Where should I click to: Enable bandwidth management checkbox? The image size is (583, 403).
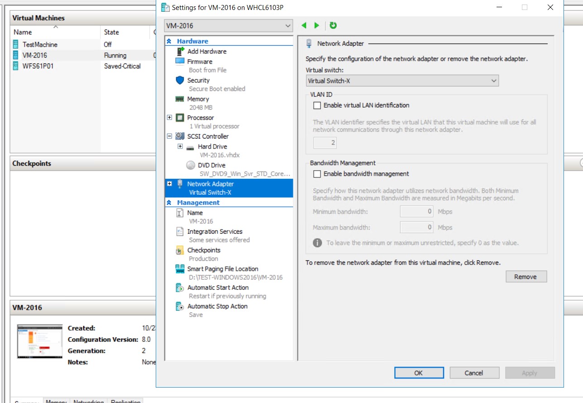317,173
